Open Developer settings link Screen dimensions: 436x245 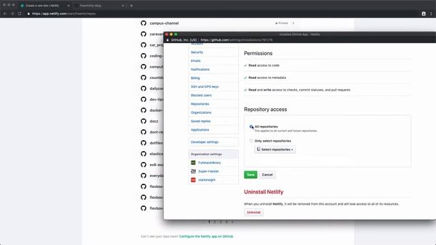coord(204,142)
